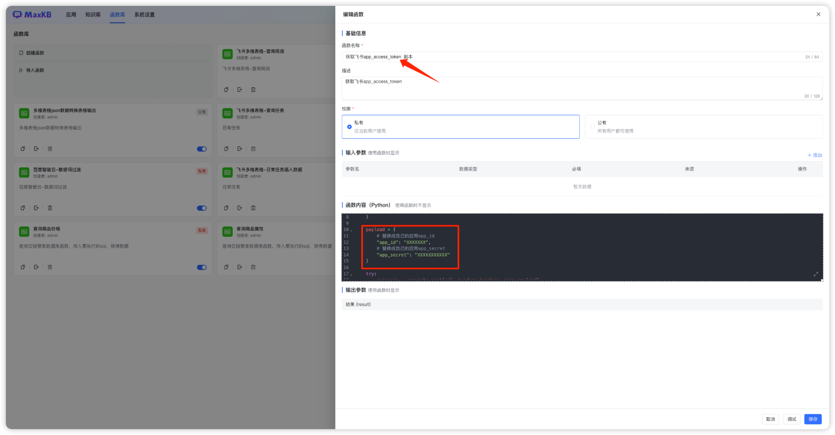Click the 调试 debug button
This screenshot has height=435, width=835.
(792, 419)
